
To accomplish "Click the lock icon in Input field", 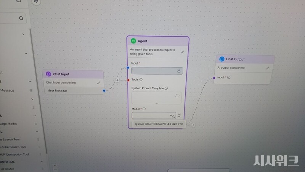I will pos(178,71).
